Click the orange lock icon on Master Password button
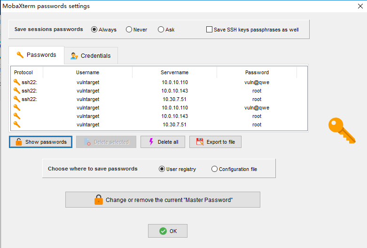Viewport: 367px width, 248px height. [99, 200]
